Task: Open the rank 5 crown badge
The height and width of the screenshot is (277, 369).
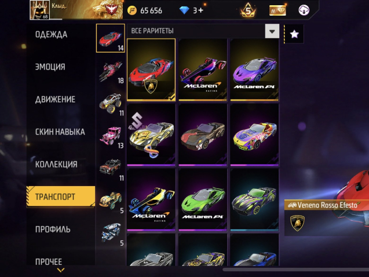Action: pyautogui.click(x=249, y=10)
